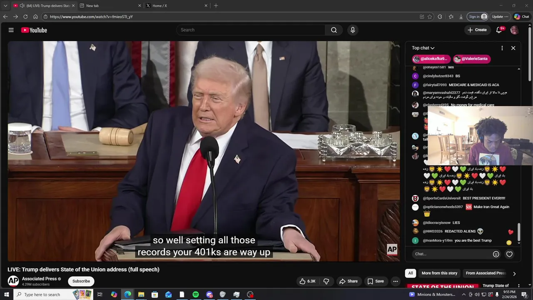Select the LIVE Trump State of Union tab
Viewport: 533px width, 300px height.
coord(44,6)
